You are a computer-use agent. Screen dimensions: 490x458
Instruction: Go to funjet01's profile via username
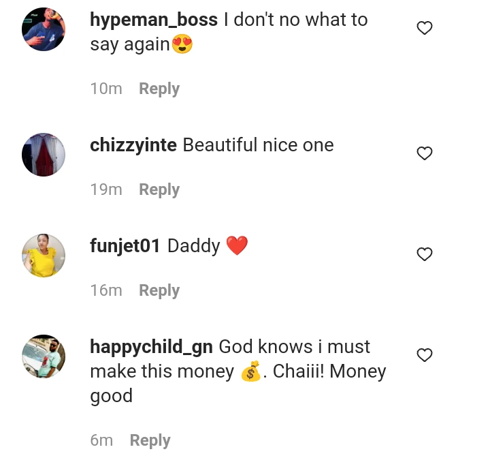[x=125, y=246]
